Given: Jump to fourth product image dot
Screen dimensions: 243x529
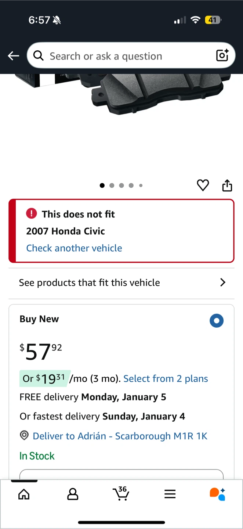Looking at the screenshot, I should coord(131,186).
